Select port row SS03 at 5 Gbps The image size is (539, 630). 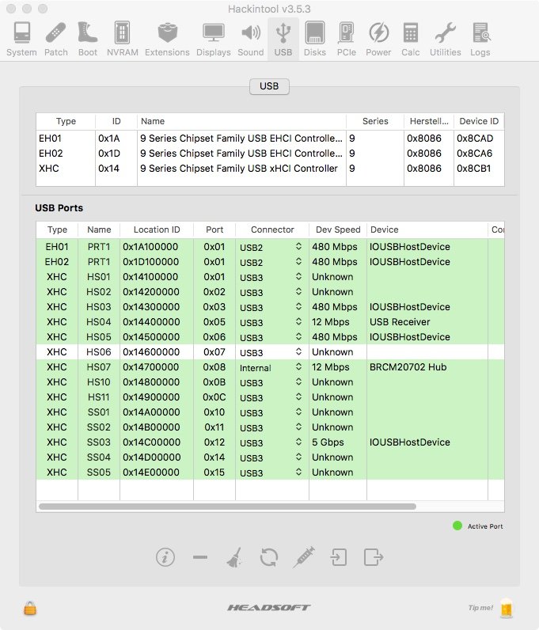[270, 442]
